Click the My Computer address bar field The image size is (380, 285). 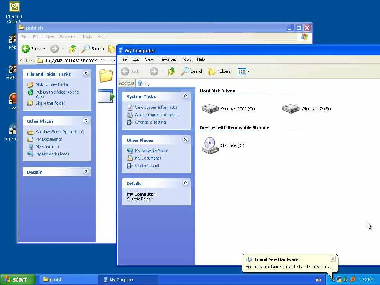(258, 83)
